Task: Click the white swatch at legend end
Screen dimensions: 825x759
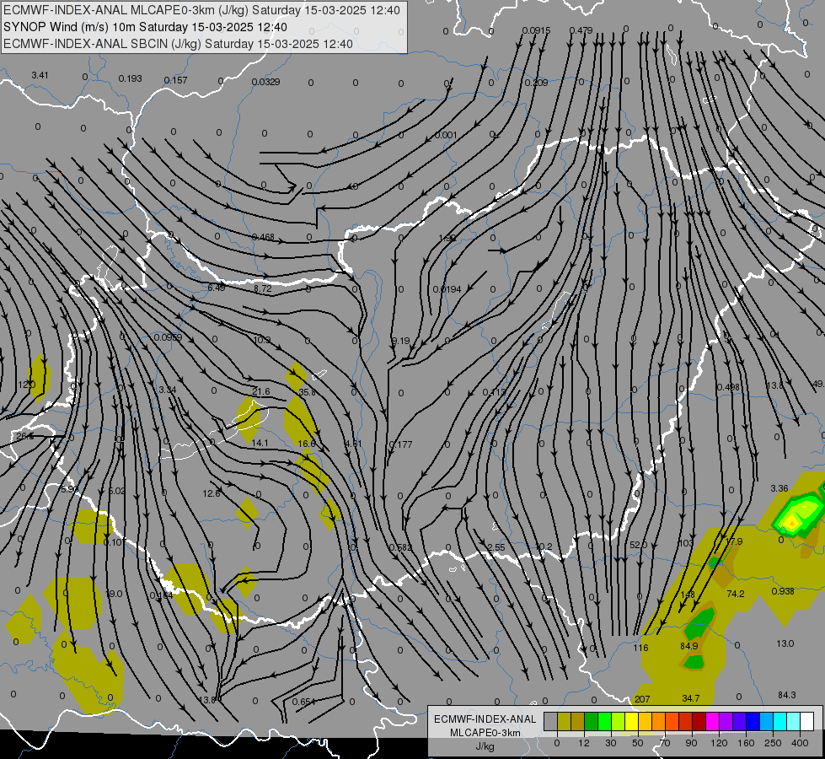Action: (807, 721)
